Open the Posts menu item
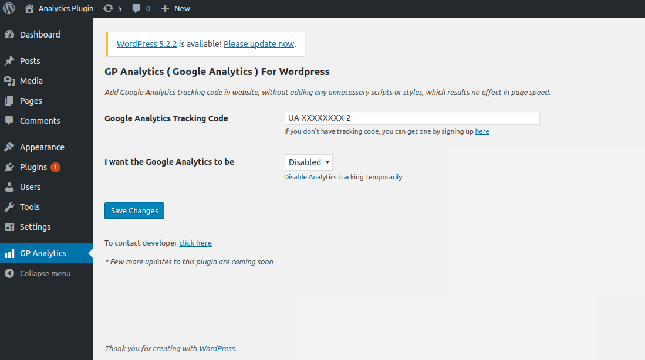The width and height of the screenshot is (645, 360). [30, 61]
